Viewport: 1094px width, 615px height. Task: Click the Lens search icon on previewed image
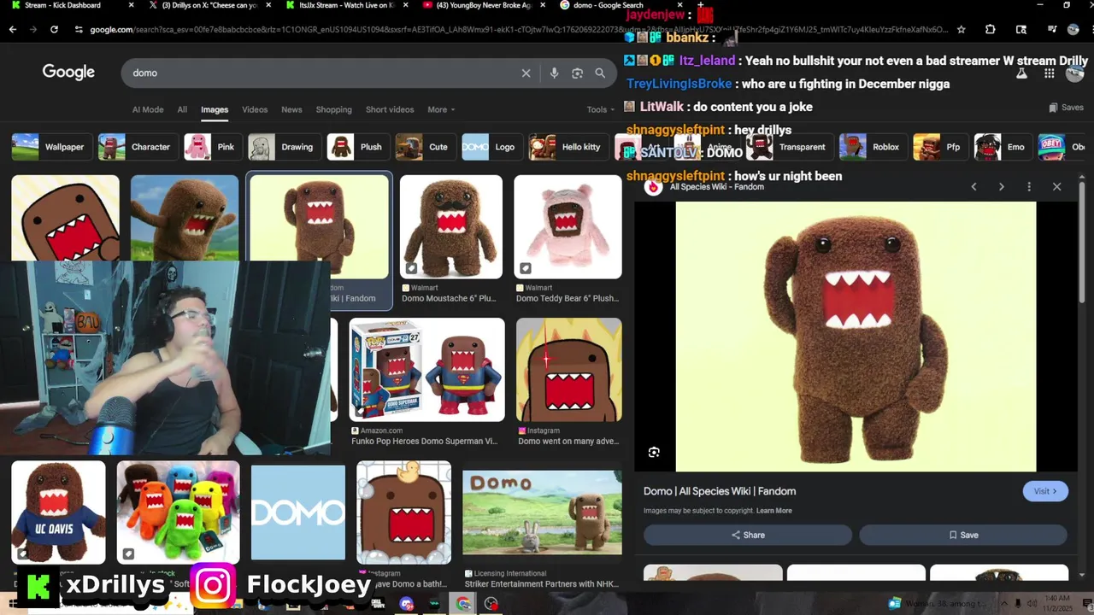654,453
